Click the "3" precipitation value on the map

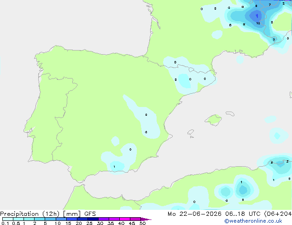tap(274, 39)
